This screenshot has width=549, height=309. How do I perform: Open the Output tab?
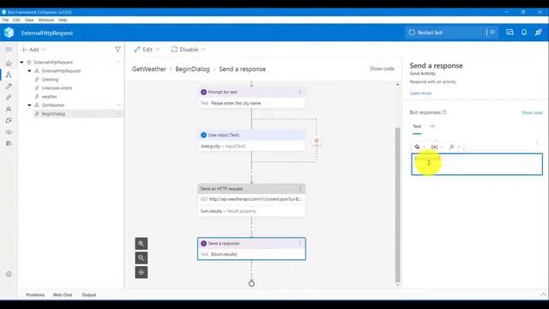tap(89, 295)
